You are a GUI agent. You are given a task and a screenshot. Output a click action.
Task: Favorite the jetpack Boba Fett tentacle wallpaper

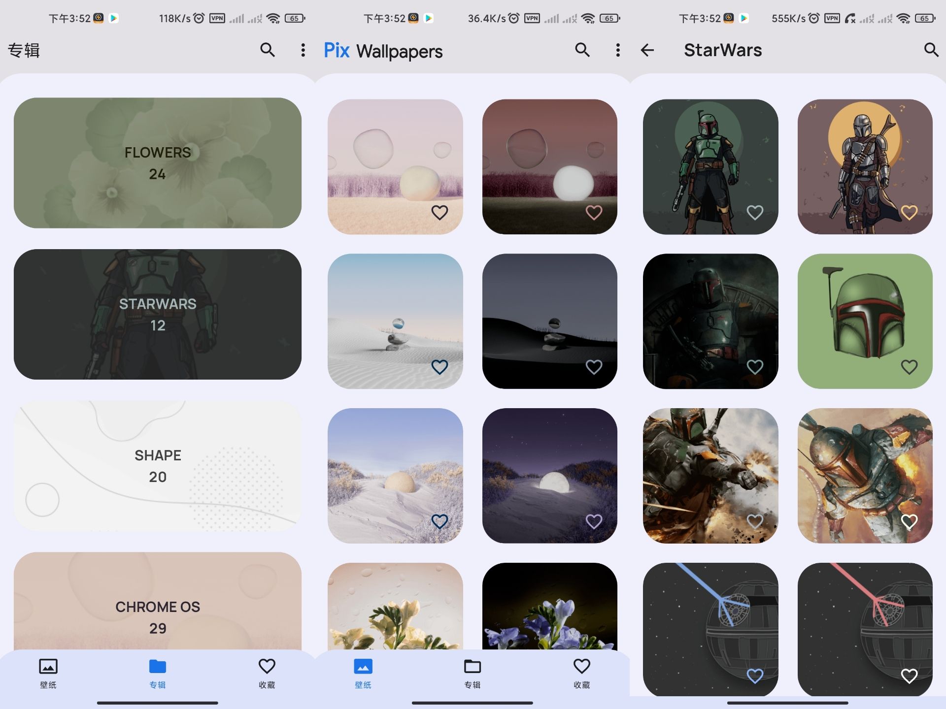tap(909, 521)
